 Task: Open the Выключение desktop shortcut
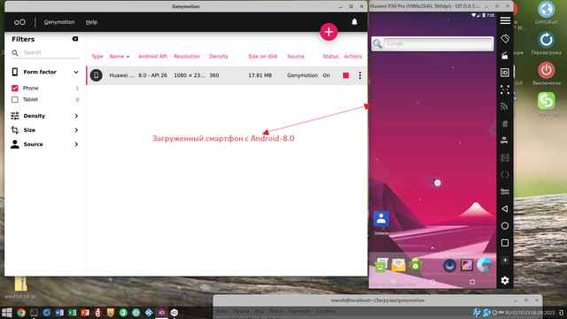pyautogui.click(x=546, y=74)
